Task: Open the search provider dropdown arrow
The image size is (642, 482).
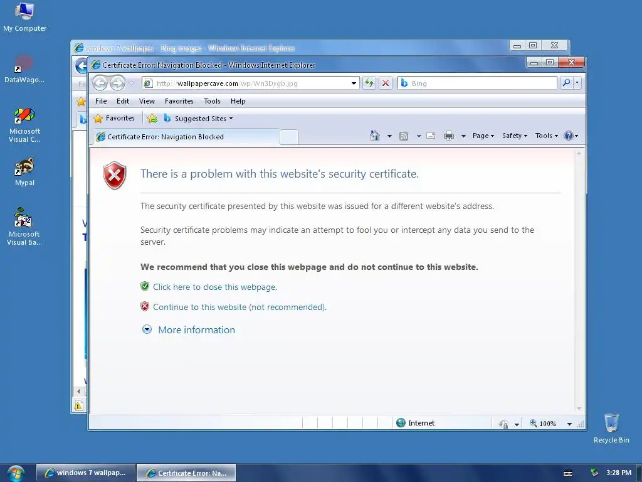Action: coord(577,83)
